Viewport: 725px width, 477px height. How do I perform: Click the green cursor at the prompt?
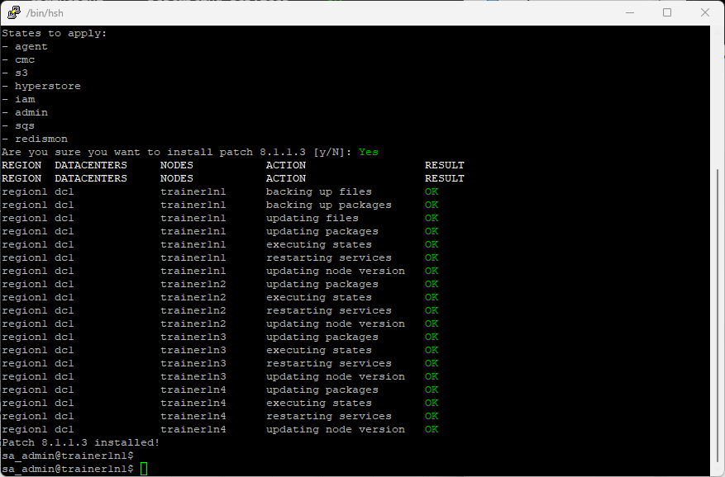tap(143, 469)
